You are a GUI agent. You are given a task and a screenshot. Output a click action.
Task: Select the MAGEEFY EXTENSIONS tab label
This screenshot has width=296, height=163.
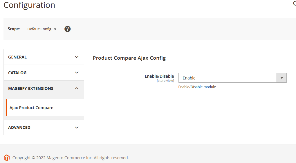(31, 88)
